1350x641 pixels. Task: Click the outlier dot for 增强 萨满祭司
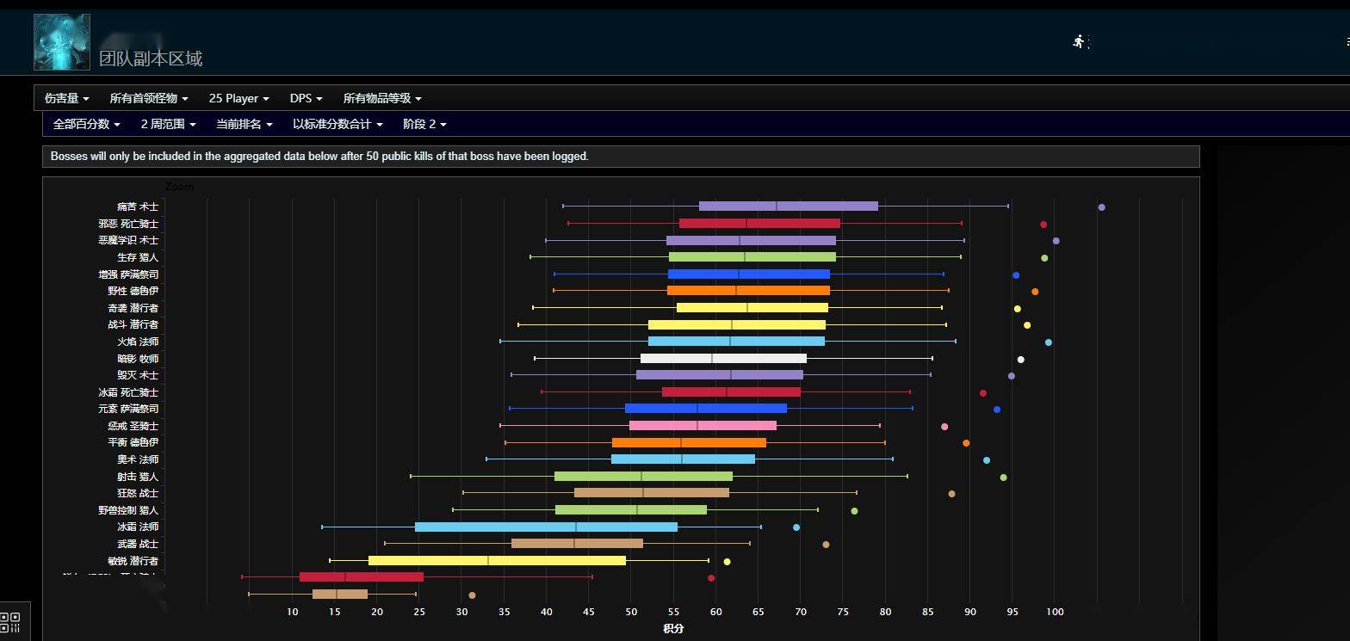(x=1016, y=275)
